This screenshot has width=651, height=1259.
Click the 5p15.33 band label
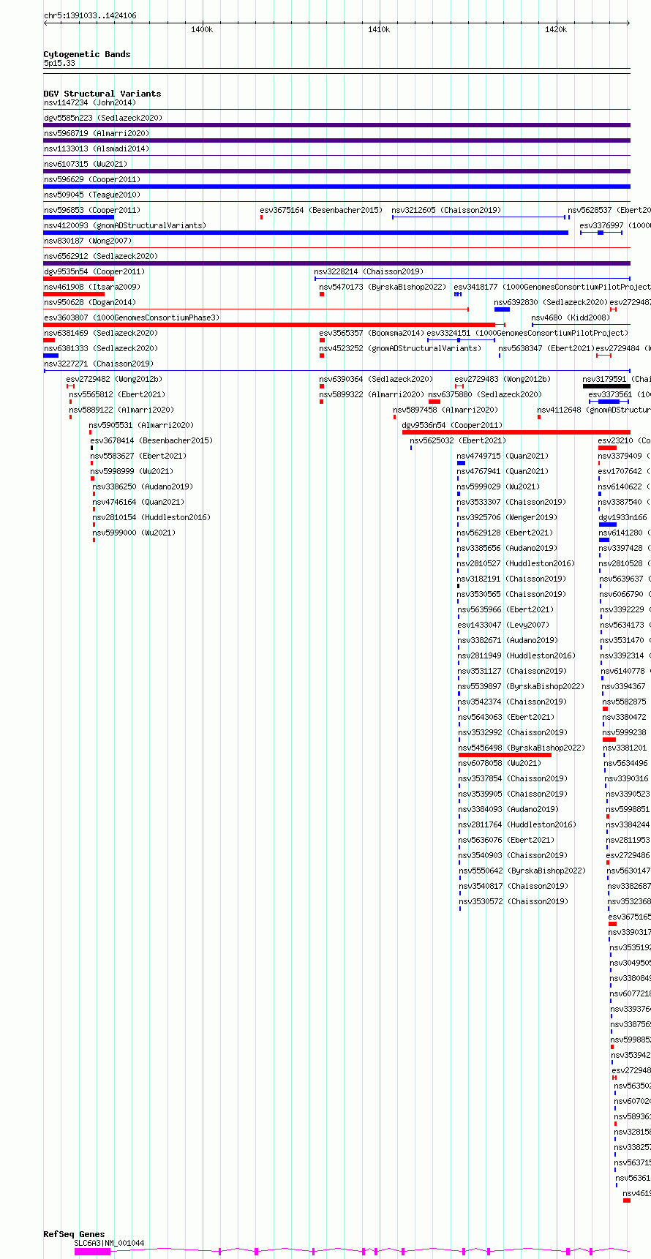(59, 64)
